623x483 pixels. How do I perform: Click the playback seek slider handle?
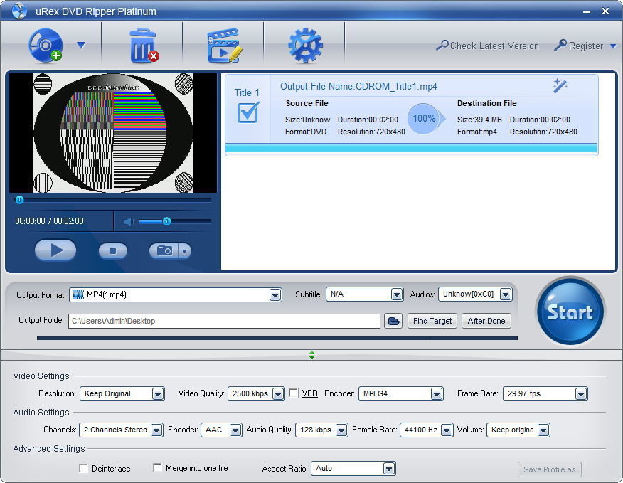click(19, 200)
